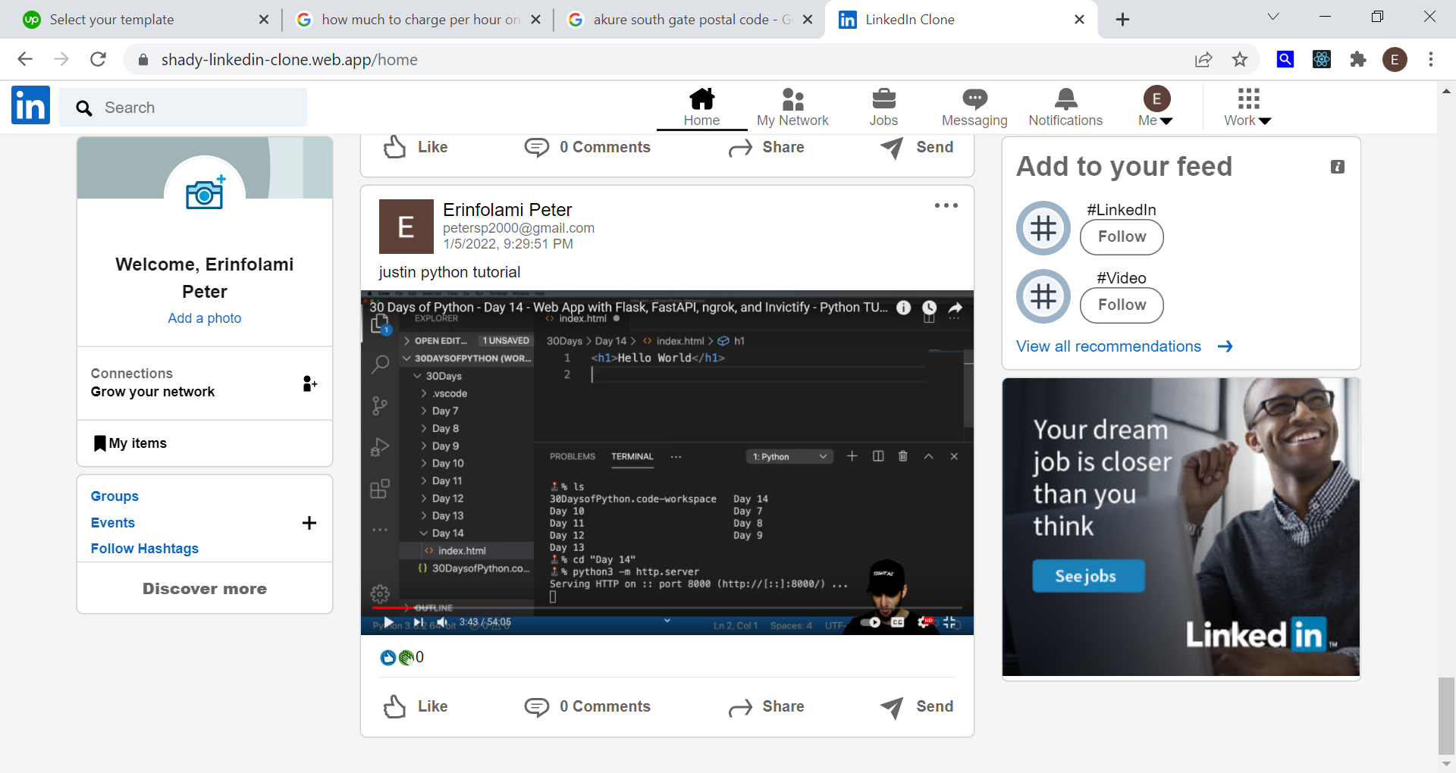Share the justin python tutorial post

click(766, 706)
